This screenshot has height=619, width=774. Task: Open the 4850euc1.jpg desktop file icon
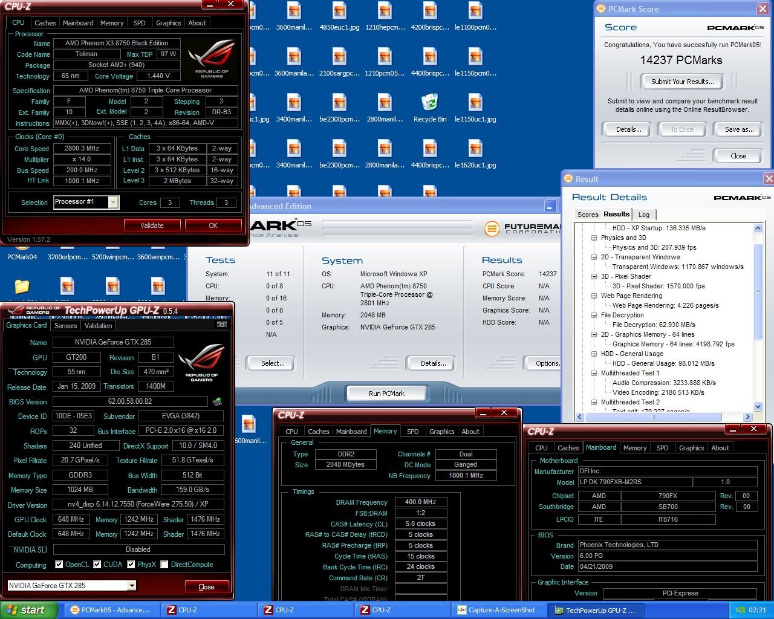pos(339,16)
